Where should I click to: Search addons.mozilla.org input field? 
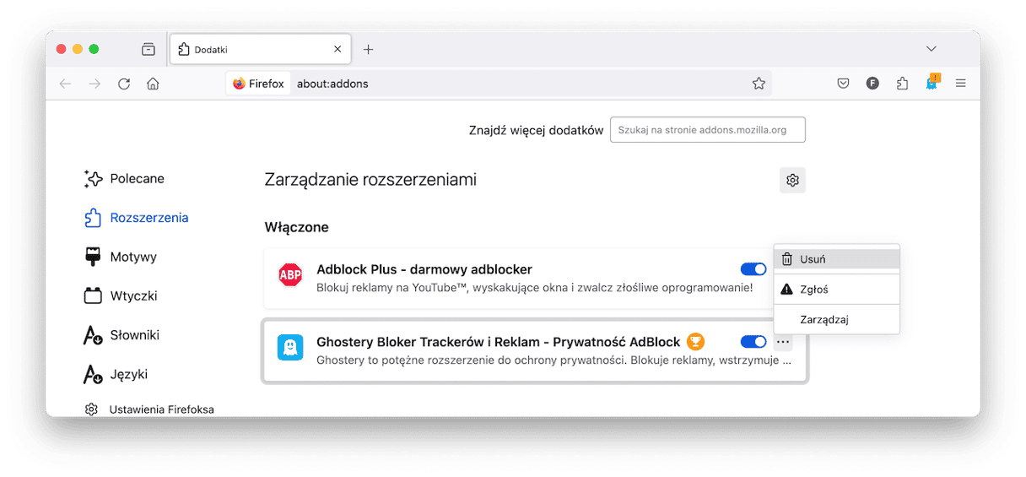[x=708, y=130]
